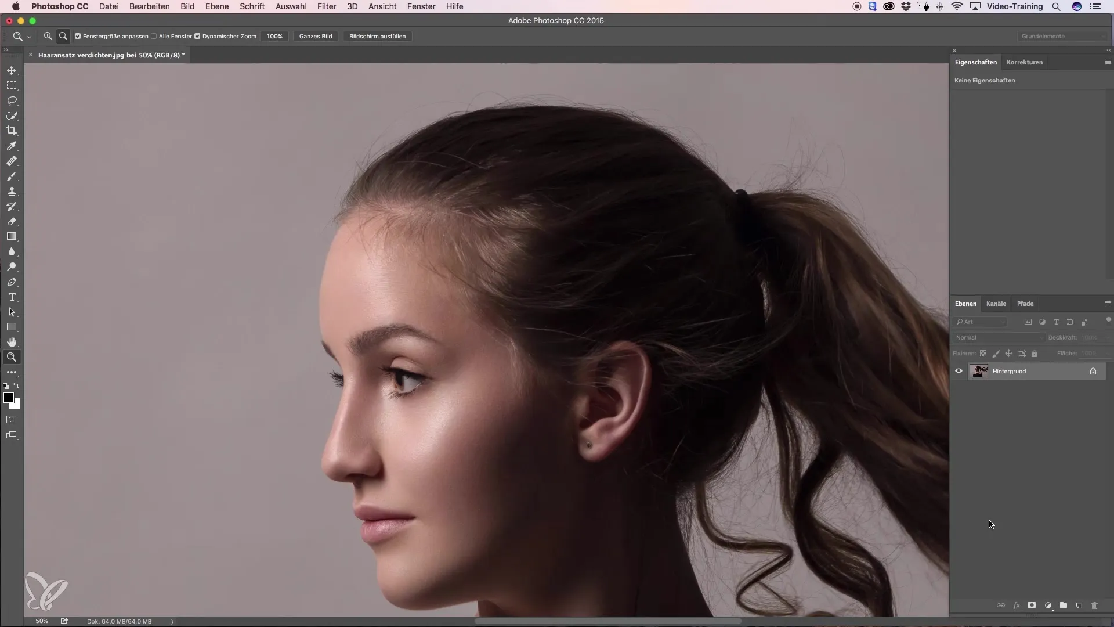The image size is (1114, 627).
Task: Select the Brush tool
Action: coord(12,176)
